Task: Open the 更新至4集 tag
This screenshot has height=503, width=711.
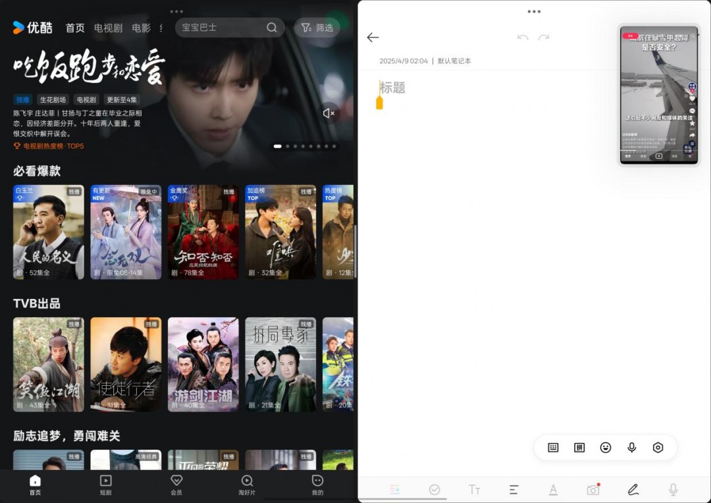Action: 122,100
